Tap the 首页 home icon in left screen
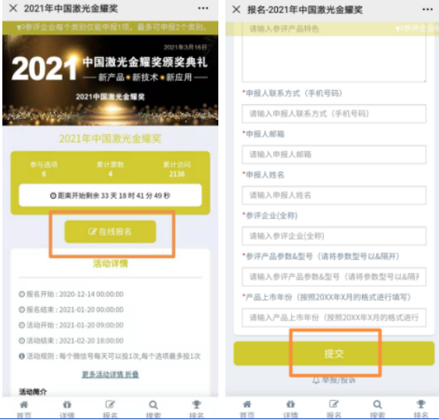This screenshot has width=439, height=419. (23, 409)
